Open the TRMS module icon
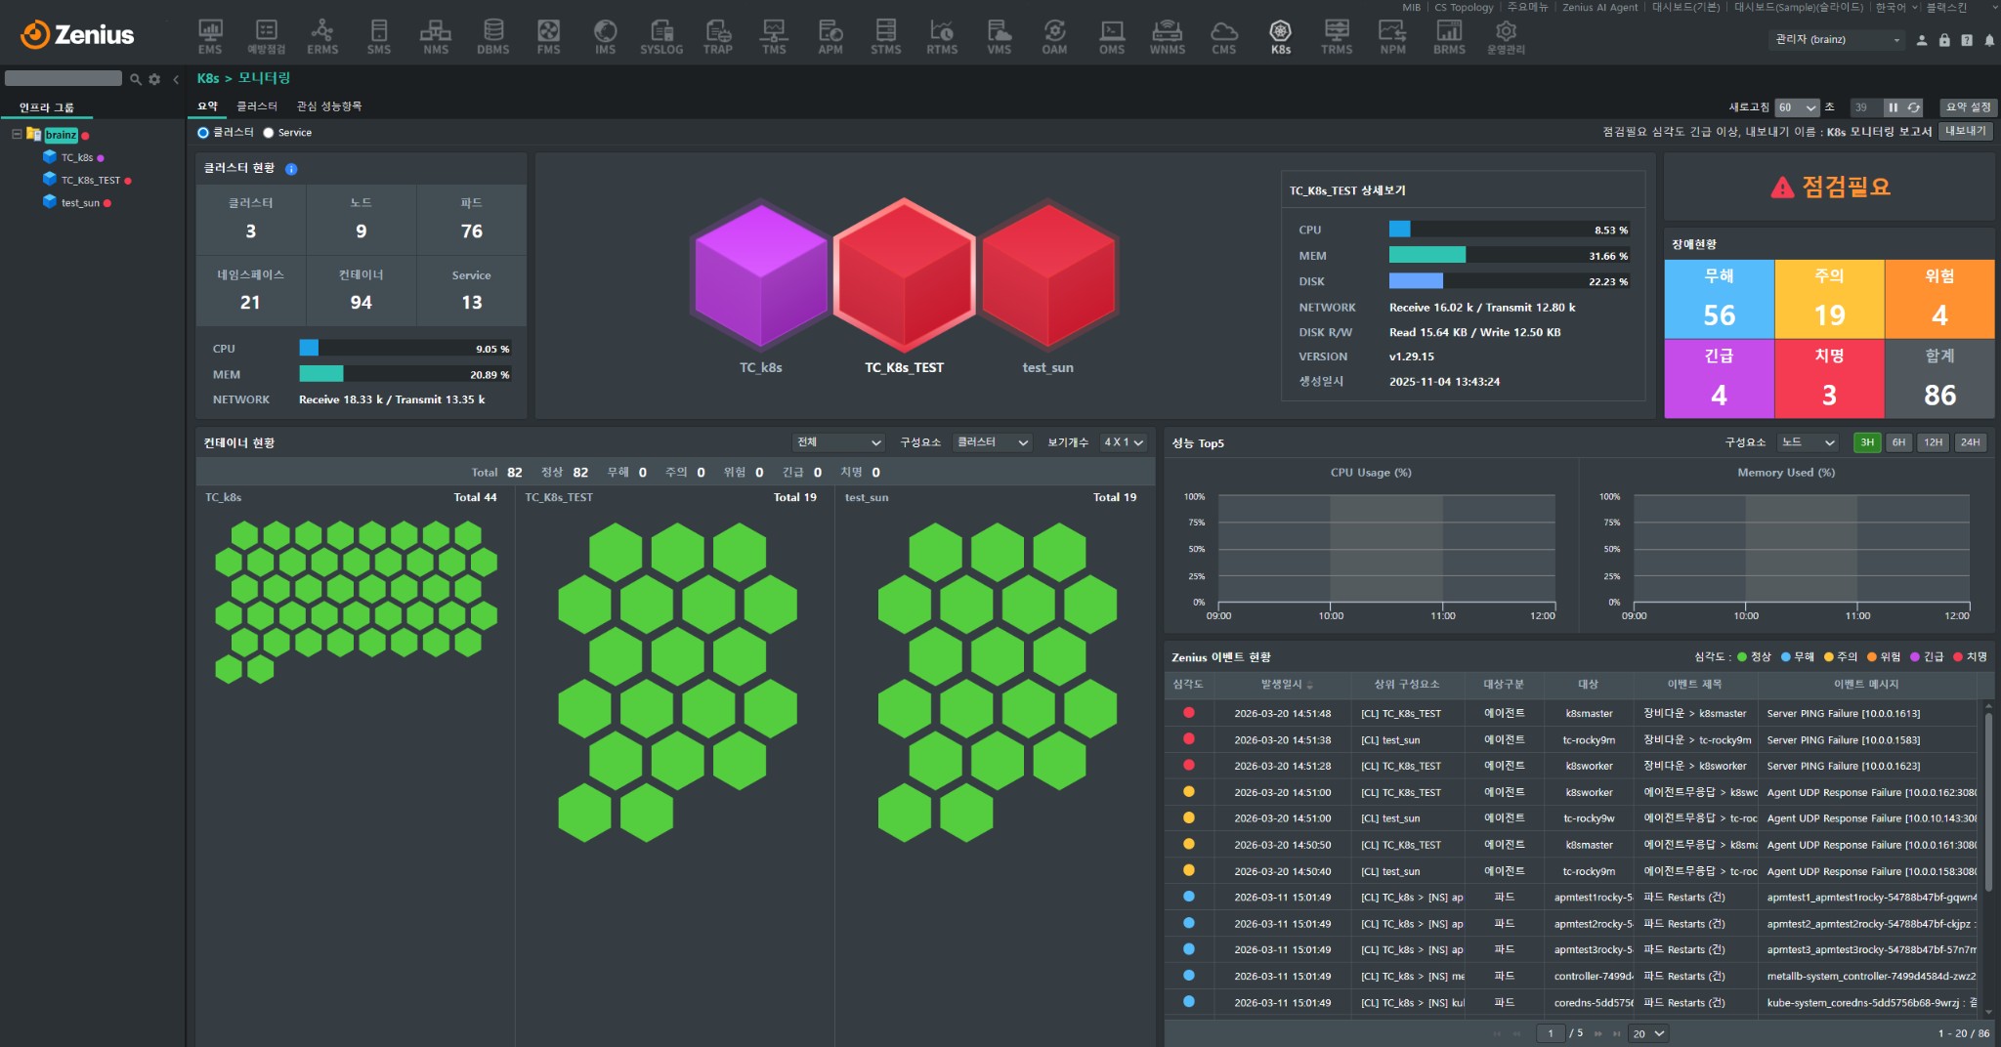Image resolution: width=2001 pixels, height=1047 pixels. click(x=1337, y=36)
